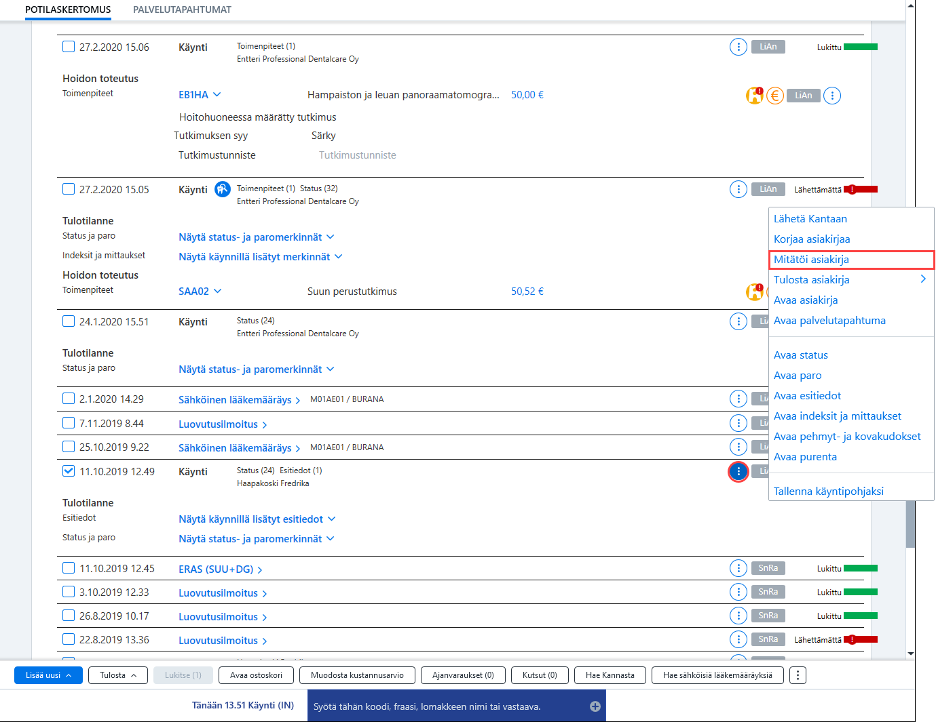This screenshot has width=936, height=722.
Task: Click the orange tooth alert icon on the SAA02 row
Action: pos(755,292)
